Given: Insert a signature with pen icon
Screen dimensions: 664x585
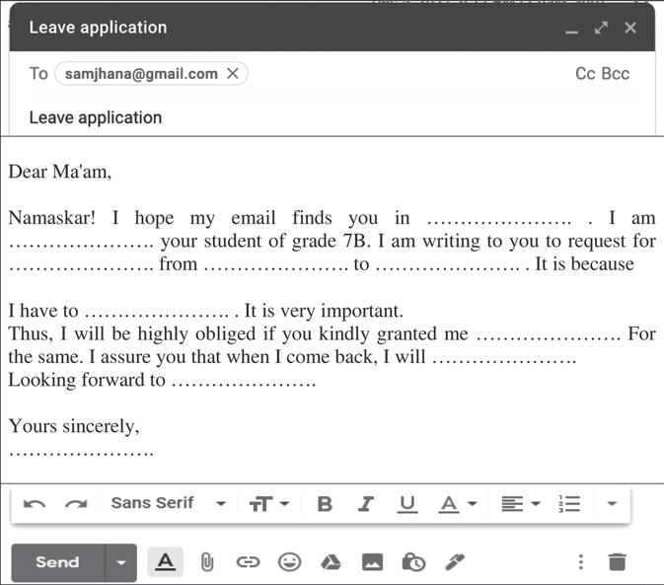Looking at the screenshot, I should click(x=455, y=562).
